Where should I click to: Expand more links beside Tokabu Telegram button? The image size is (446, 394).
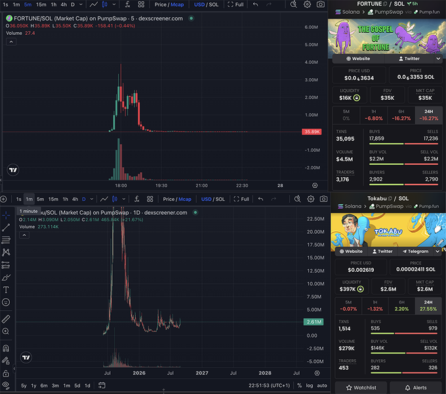[x=437, y=252]
